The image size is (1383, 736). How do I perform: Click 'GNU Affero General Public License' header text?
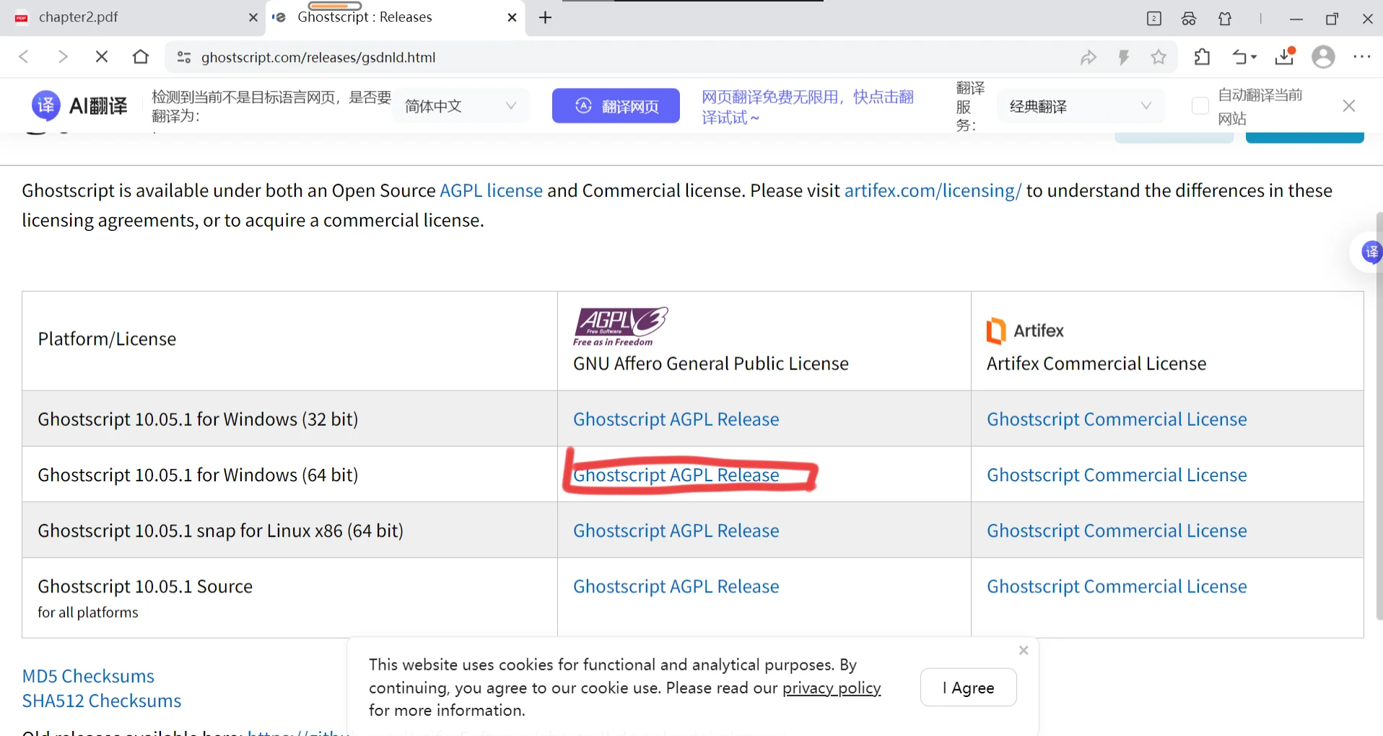[x=710, y=364]
